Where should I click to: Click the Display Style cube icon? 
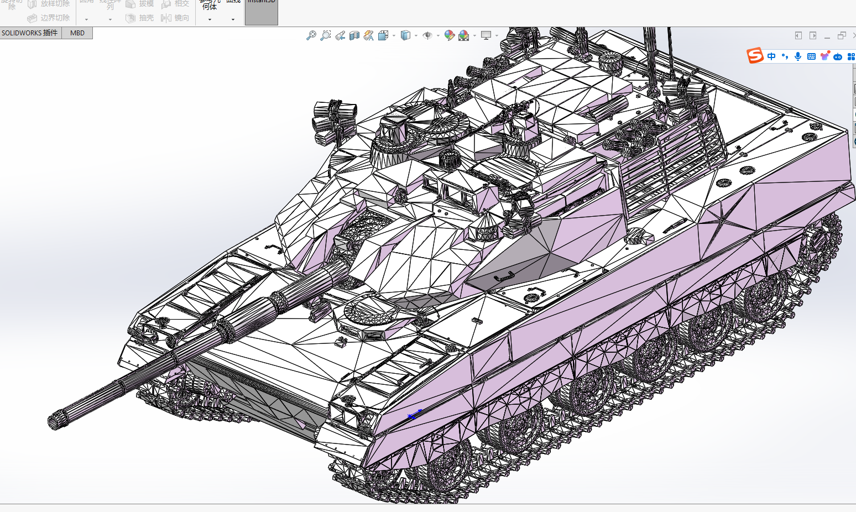coord(405,35)
